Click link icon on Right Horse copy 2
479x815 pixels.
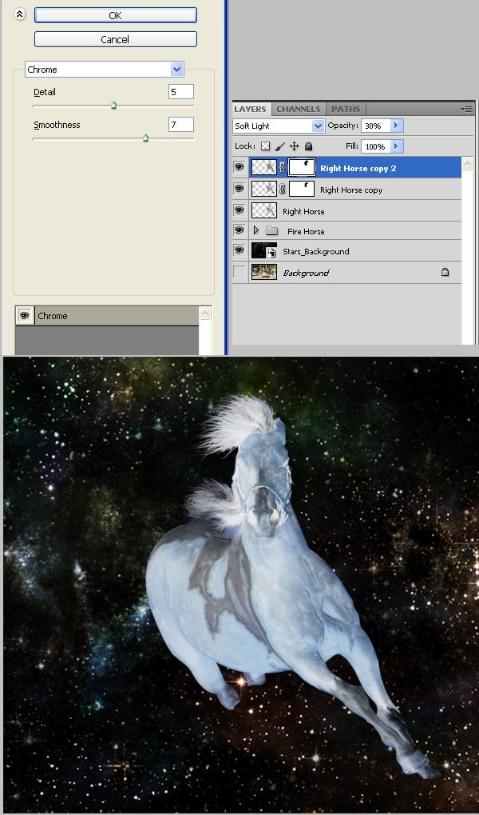[x=282, y=168]
